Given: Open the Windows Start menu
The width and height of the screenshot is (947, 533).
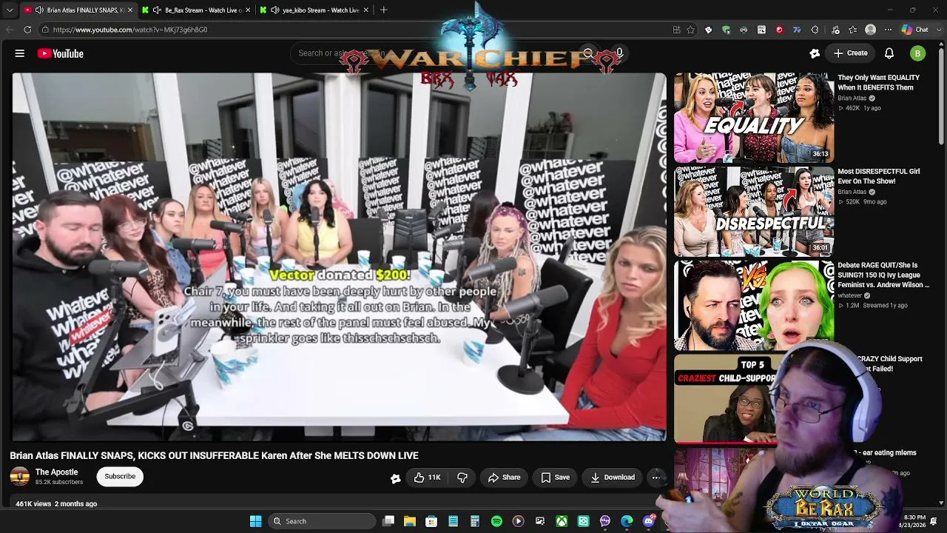Looking at the screenshot, I should (x=255, y=521).
